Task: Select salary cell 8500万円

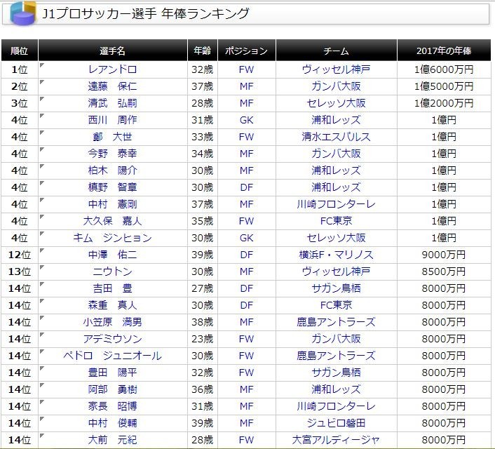Action: pos(444,272)
